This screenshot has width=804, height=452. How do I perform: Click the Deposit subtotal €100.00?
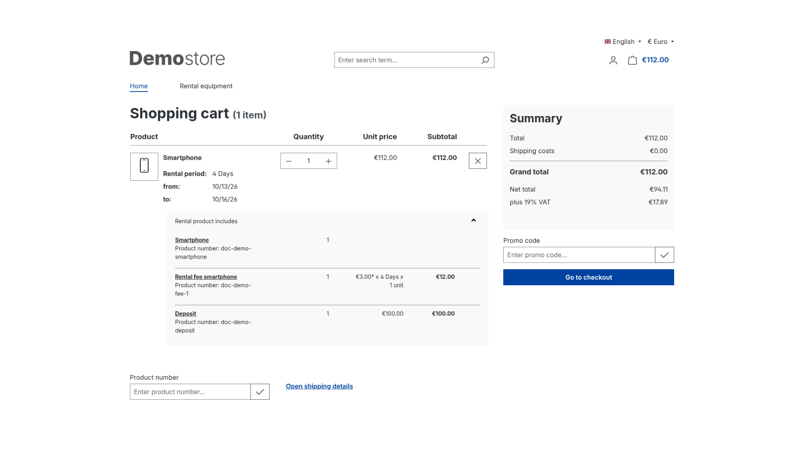pos(443,313)
